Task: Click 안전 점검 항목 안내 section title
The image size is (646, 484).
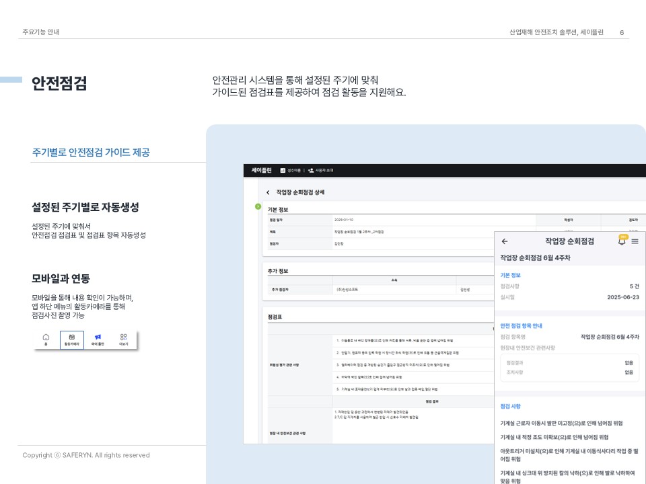Action: coord(521,325)
